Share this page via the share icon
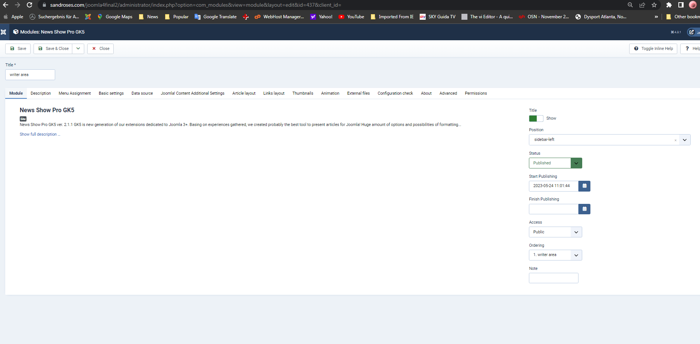 pyautogui.click(x=642, y=5)
